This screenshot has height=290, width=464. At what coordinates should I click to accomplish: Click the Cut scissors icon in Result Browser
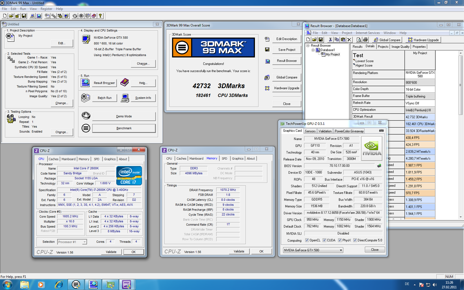point(330,40)
